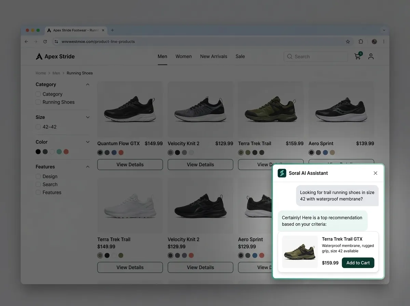Click the Search input field

(316, 57)
